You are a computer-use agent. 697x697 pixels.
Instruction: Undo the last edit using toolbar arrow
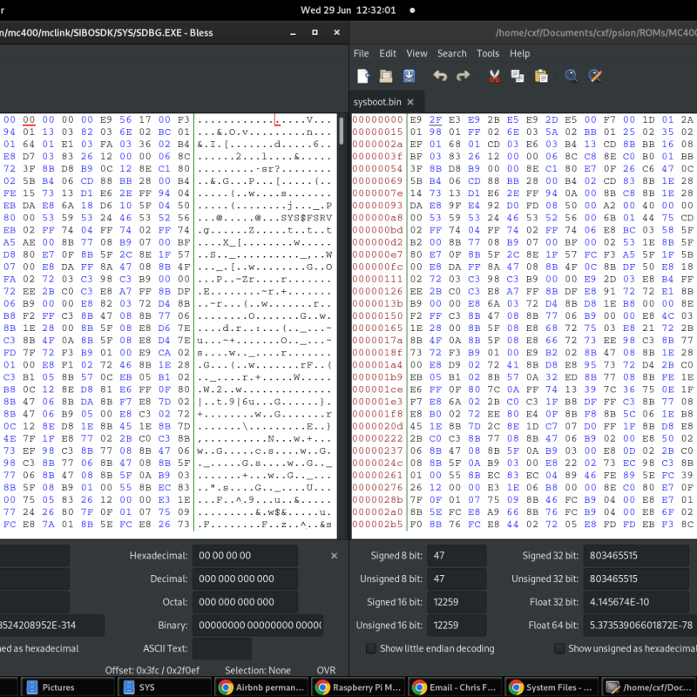pos(440,76)
